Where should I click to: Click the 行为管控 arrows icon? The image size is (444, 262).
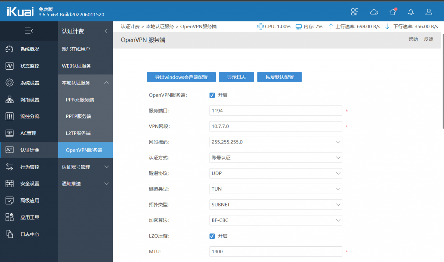tap(9, 167)
